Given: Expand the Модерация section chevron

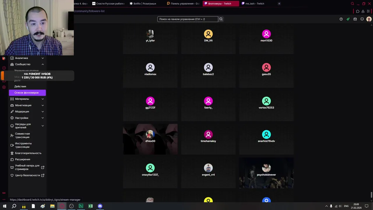Looking at the screenshot, I should click(43, 111).
